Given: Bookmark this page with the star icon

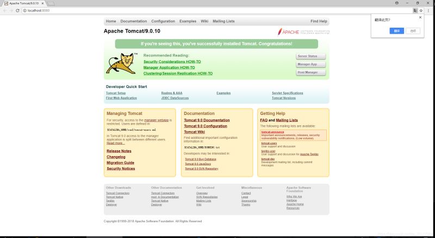Looking at the screenshot, I should 421,10.
